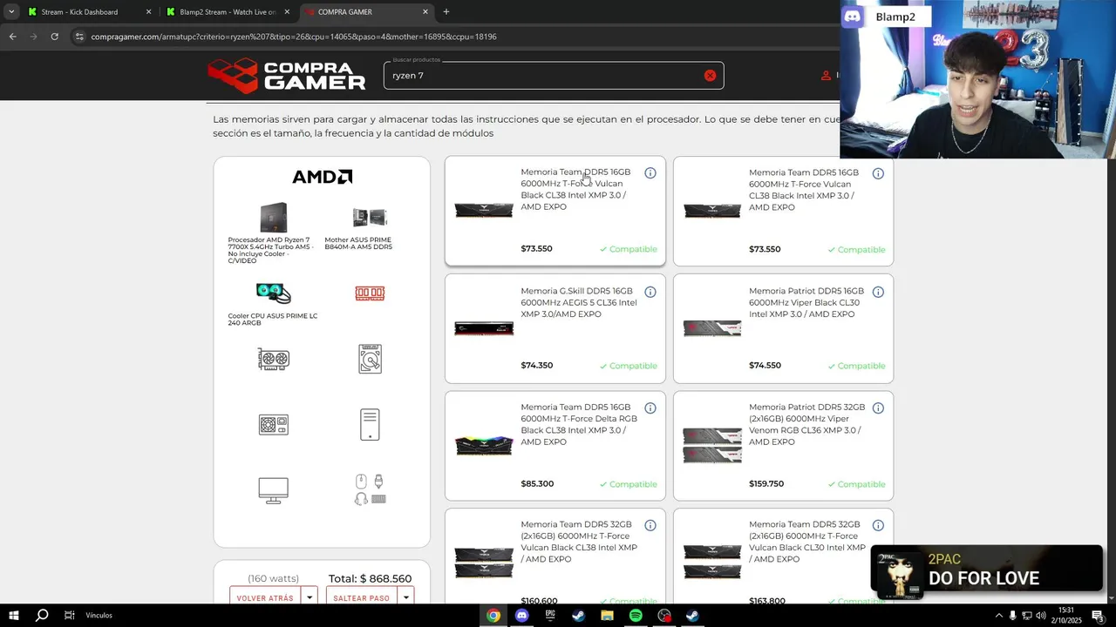Open File Explorer from the taskbar

[x=607, y=616]
